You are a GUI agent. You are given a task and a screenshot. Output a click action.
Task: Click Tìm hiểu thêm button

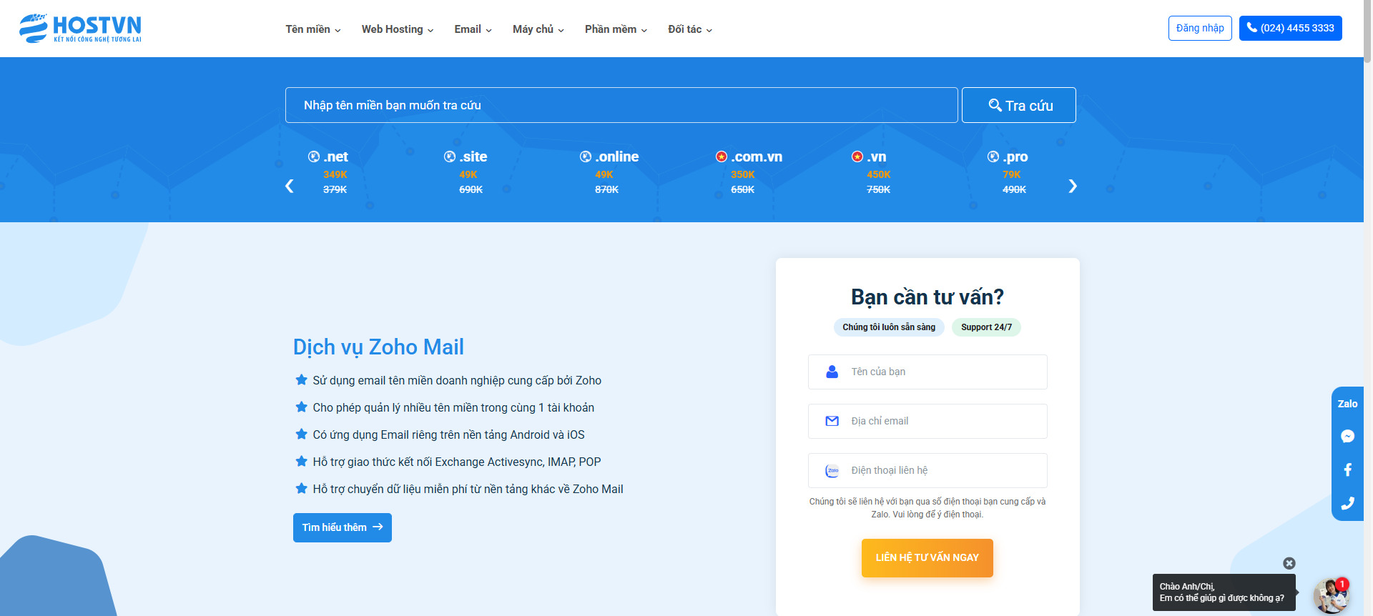[x=343, y=527]
